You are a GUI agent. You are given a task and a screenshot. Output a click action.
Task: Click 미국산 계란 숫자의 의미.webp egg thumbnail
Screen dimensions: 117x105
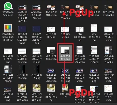[22, 88]
